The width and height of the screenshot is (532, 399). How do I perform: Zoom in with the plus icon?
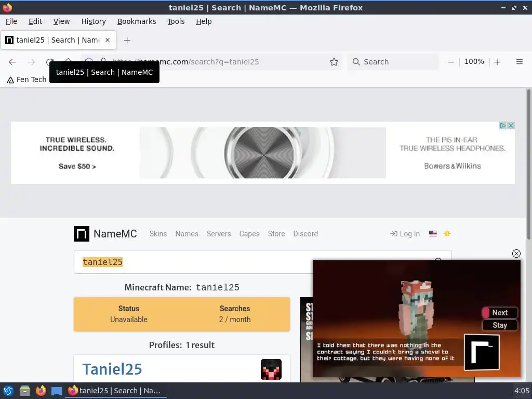pos(497,62)
